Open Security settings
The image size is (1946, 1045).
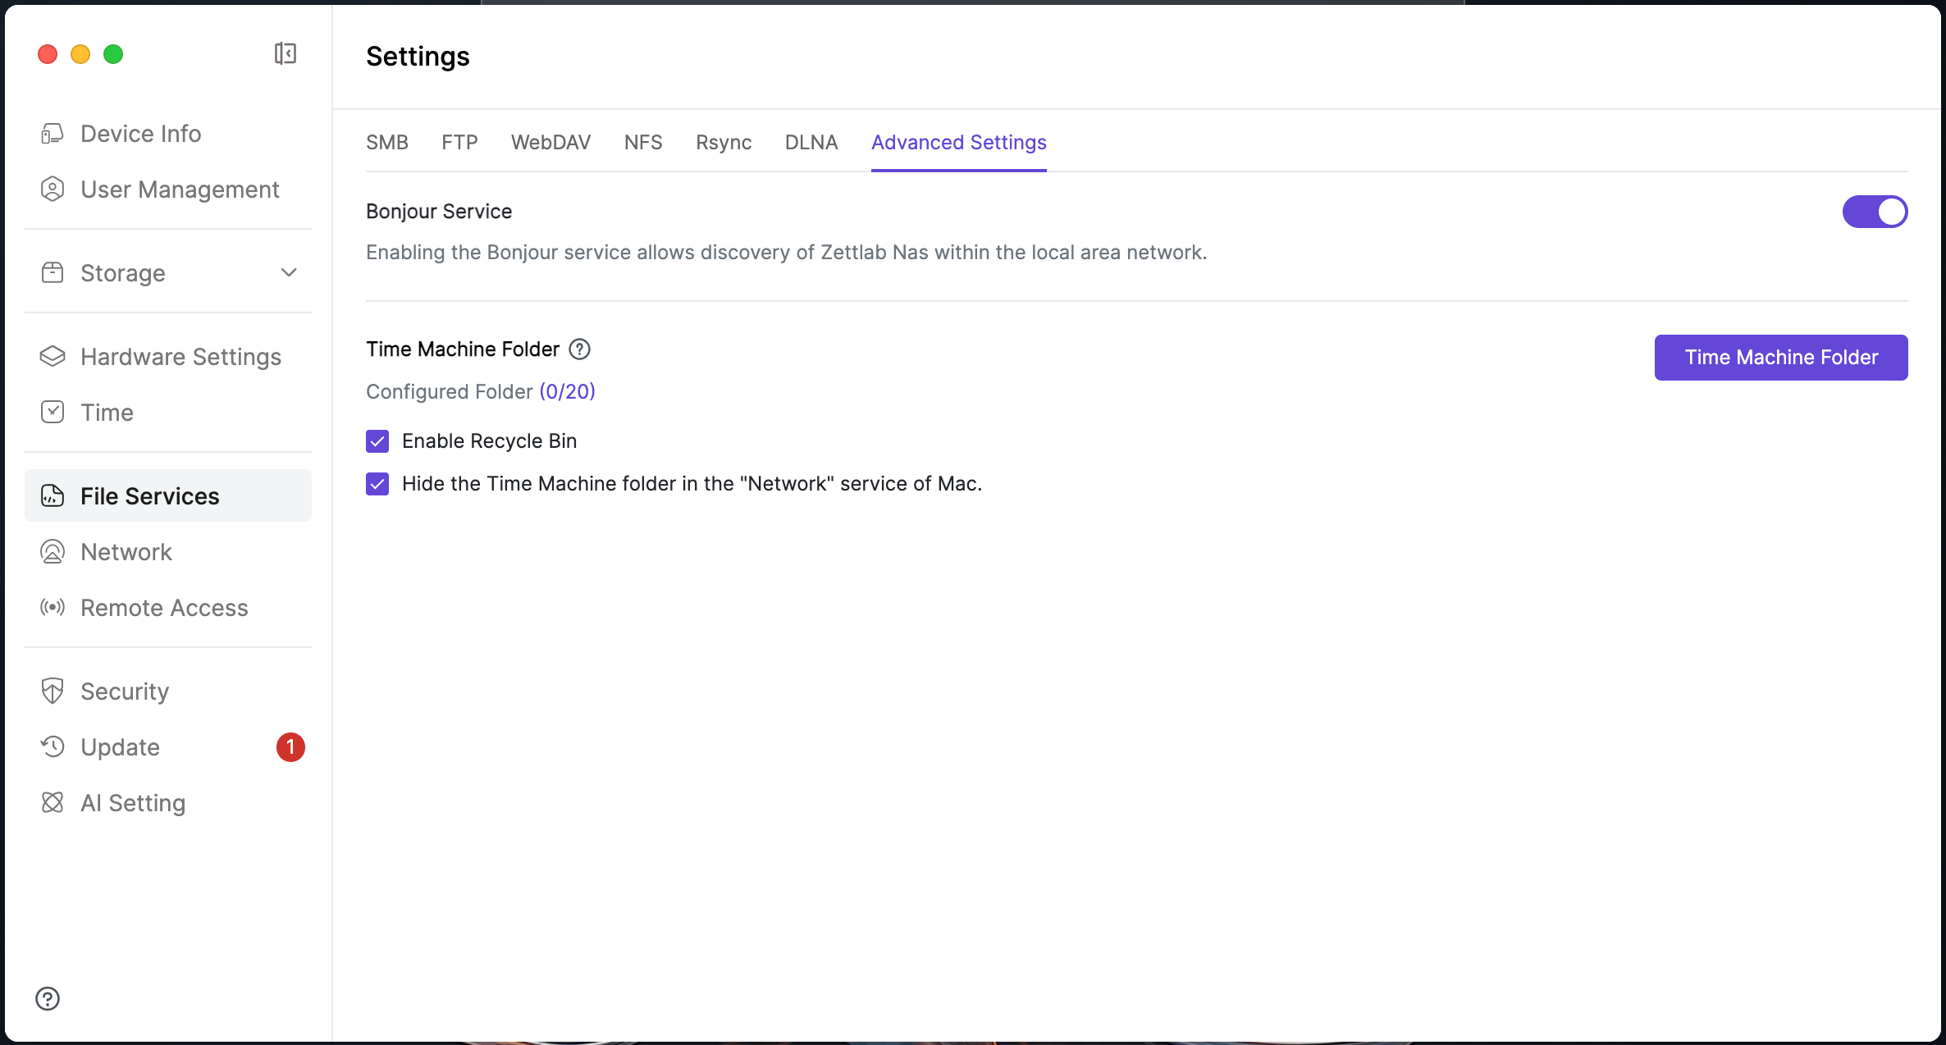[x=125, y=691]
